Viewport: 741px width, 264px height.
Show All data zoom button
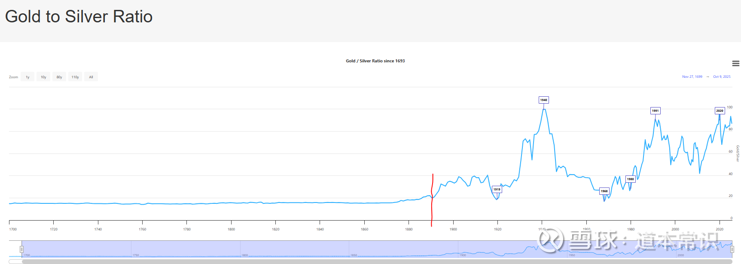coord(91,77)
